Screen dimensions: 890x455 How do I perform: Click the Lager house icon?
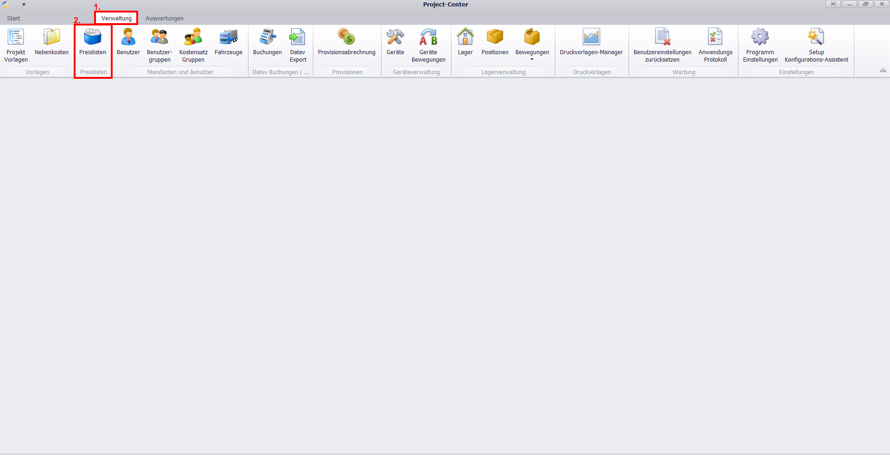click(x=465, y=37)
